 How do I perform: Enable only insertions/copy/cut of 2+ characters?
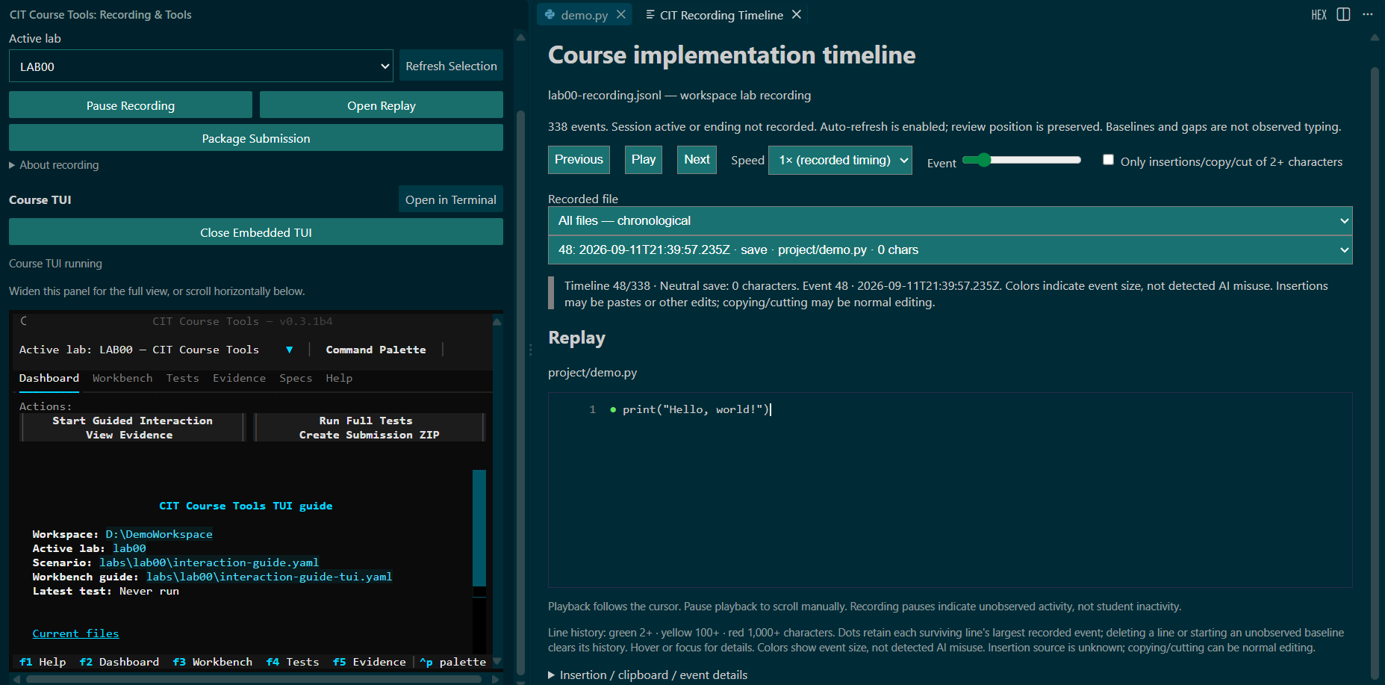click(x=1109, y=160)
